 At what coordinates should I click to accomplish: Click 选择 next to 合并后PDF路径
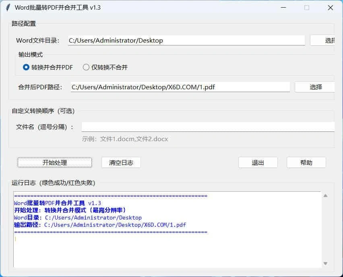click(315, 86)
